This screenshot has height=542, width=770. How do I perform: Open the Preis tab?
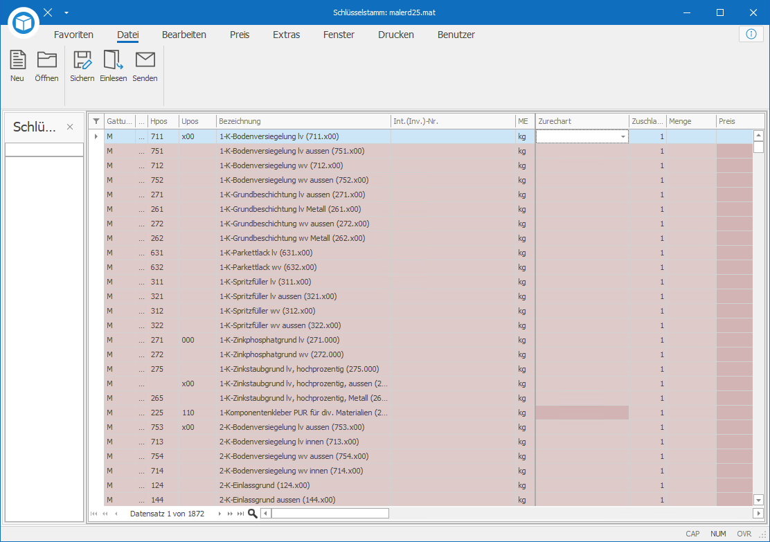(x=240, y=35)
